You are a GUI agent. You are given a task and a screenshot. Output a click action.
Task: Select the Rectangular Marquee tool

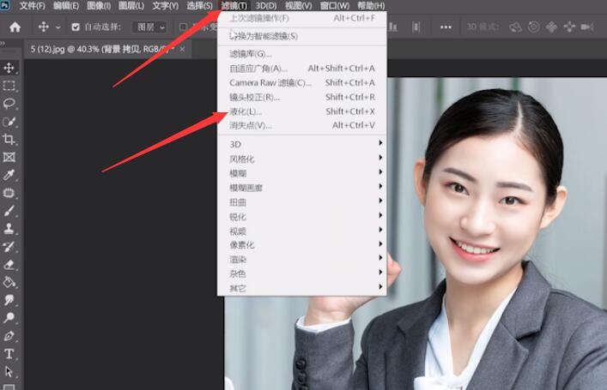click(x=9, y=86)
